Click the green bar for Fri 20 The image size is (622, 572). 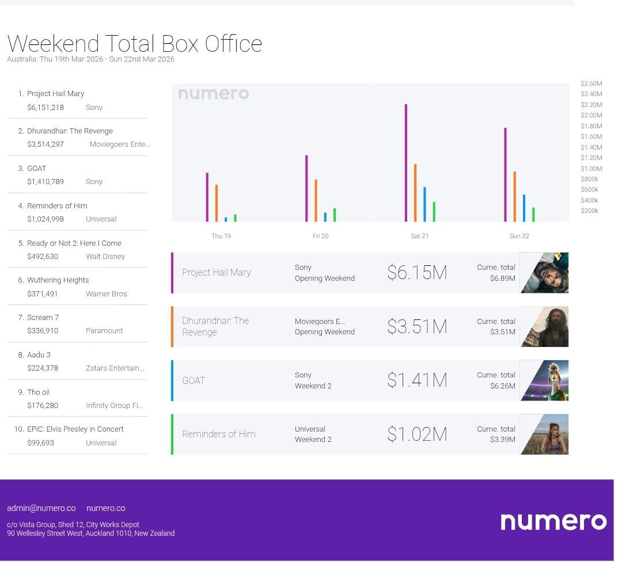[x=334, y=215]
